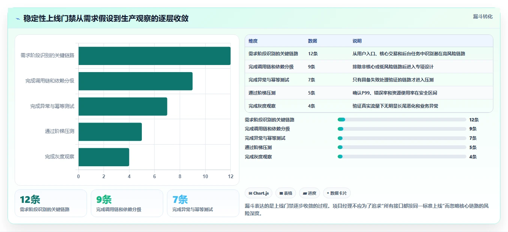The image size is (508, 232).
Task: Click the 完成异常与幂等测试 progress bar
Action: [402, 138]
